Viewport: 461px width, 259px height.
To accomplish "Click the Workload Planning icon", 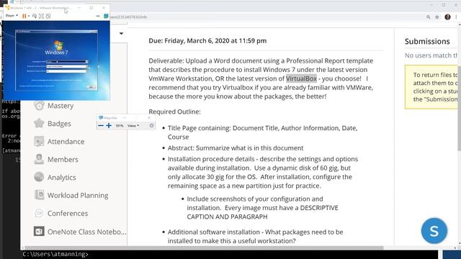I will tap(39, 195).
